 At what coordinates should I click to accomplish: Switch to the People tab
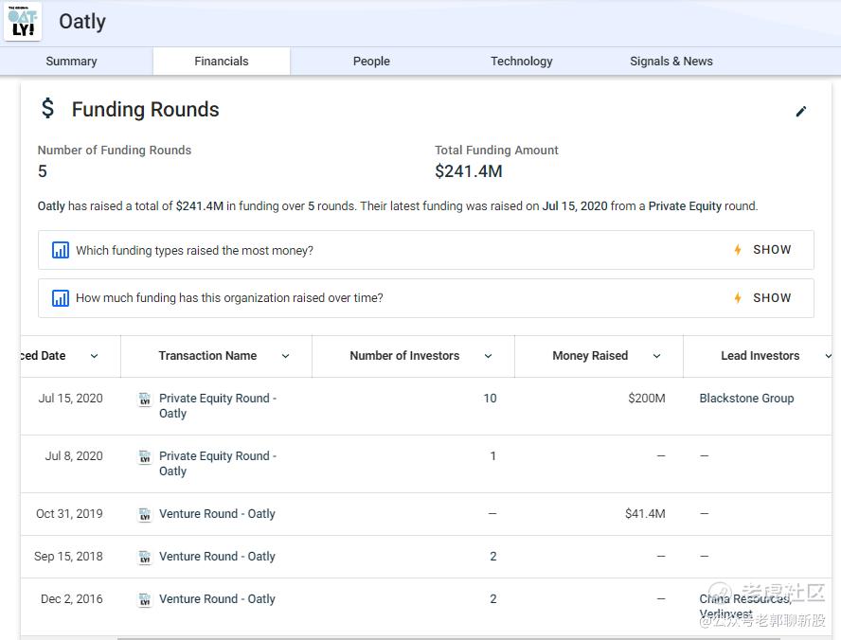(371, 62)
